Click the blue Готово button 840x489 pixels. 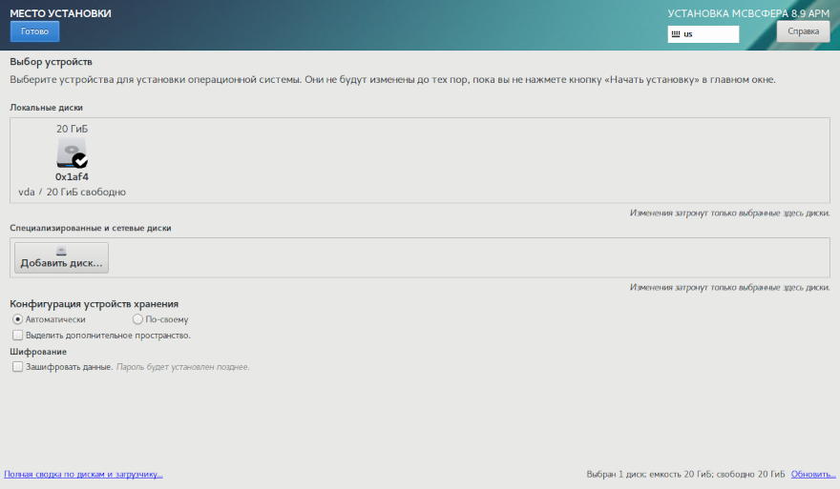point(34,31)
